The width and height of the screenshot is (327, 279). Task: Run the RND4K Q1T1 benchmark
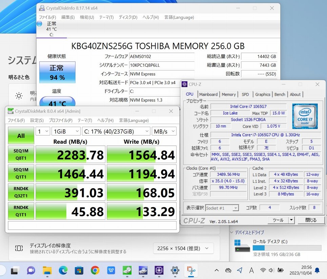[x=21, y=211]
